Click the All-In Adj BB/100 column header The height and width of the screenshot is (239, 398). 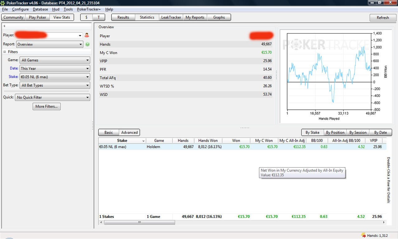[346, 141]
